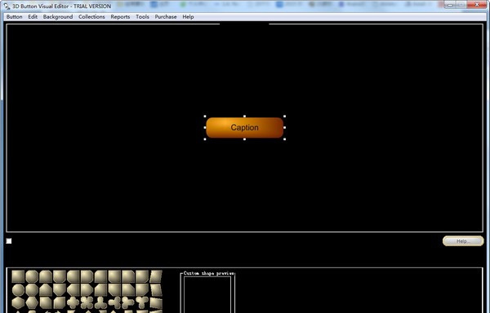Click the top-left selection handle of Caption button

click(x=205, y=117)
